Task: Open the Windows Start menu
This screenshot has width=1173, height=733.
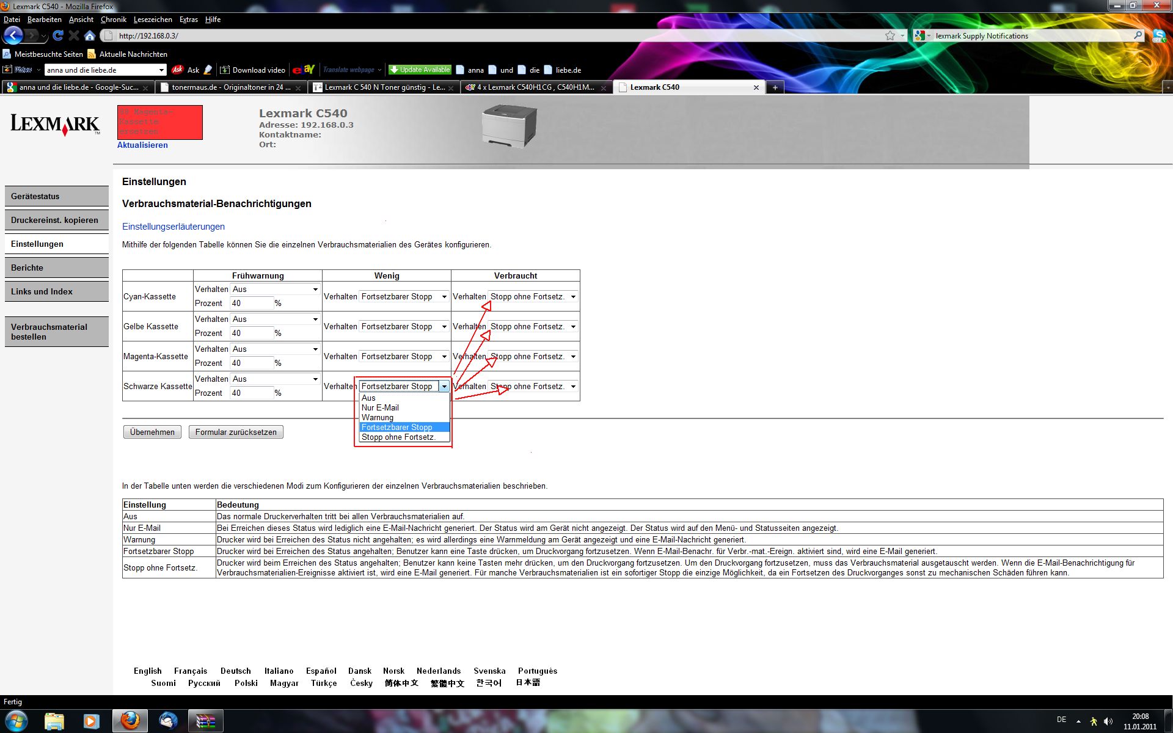Action: point(16,721)
